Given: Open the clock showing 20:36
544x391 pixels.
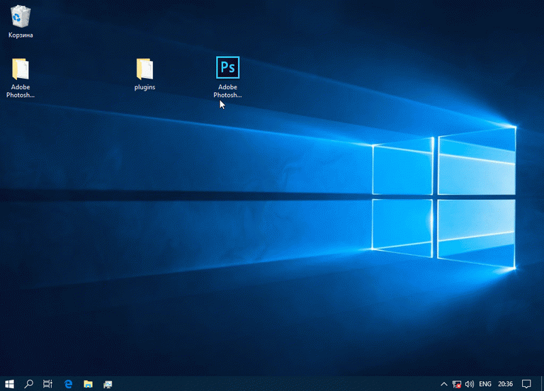Looking at the screenshot, I should tap(505, 384).
